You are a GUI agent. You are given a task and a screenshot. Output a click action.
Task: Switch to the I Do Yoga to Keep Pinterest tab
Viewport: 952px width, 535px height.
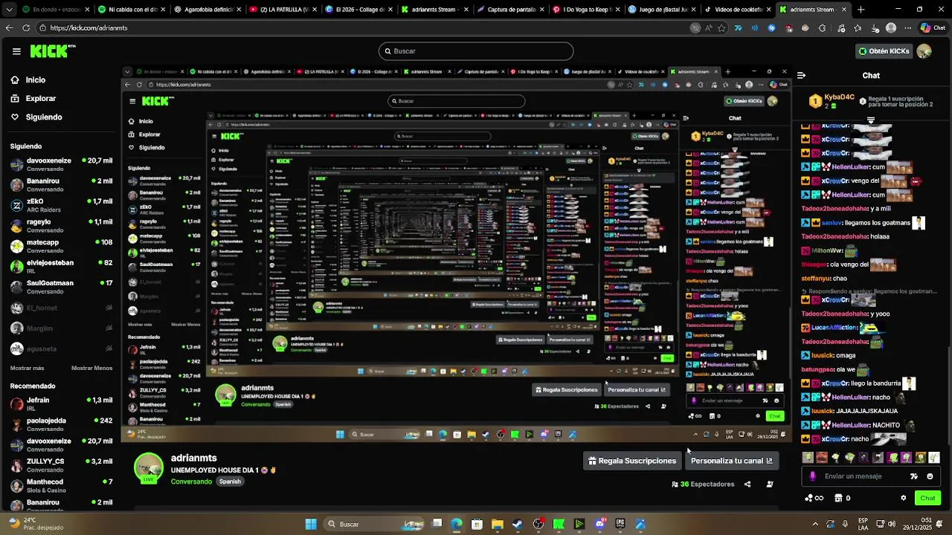[x=586, y=10]
